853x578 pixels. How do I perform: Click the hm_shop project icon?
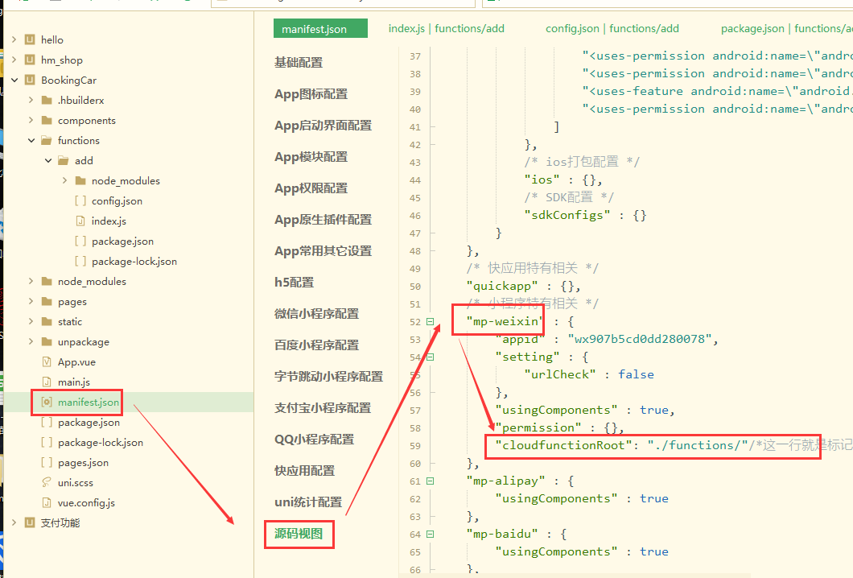point(28,60)
